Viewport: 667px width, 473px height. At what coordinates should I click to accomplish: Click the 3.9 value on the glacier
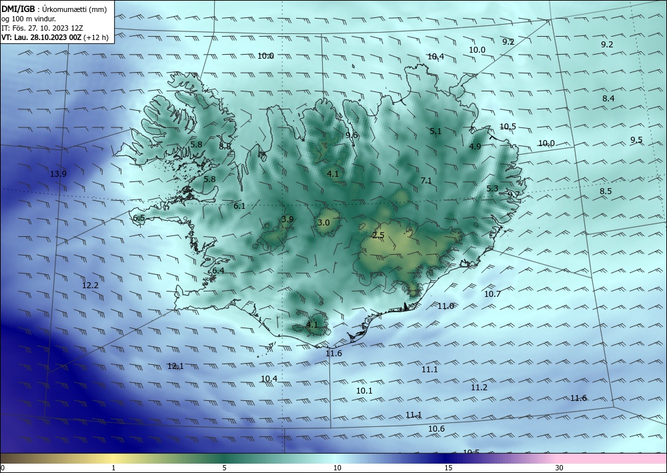pos(287,219)
